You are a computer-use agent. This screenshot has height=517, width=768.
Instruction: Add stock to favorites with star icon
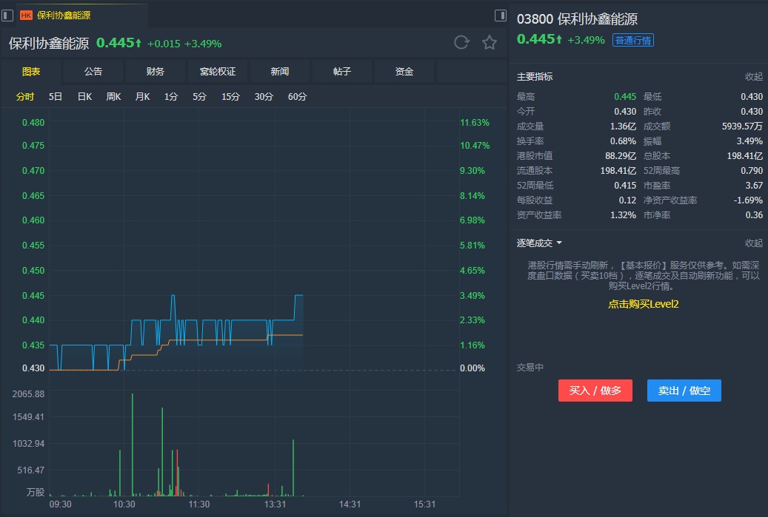(490, 43)
